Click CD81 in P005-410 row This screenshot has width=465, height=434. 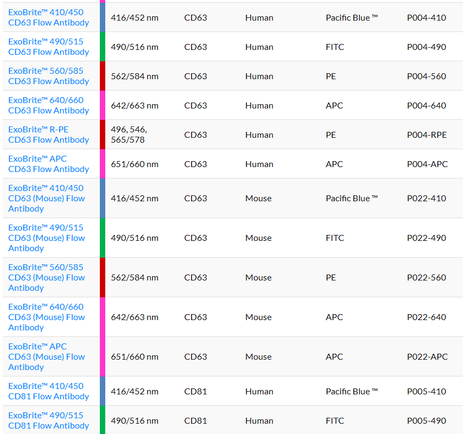coord(195,392)
